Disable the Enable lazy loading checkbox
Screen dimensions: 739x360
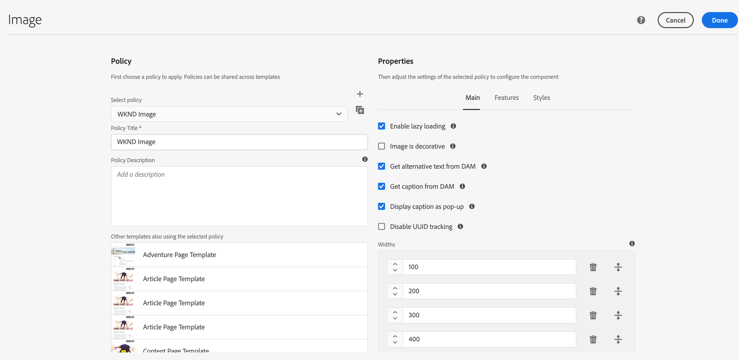(382, 126)
